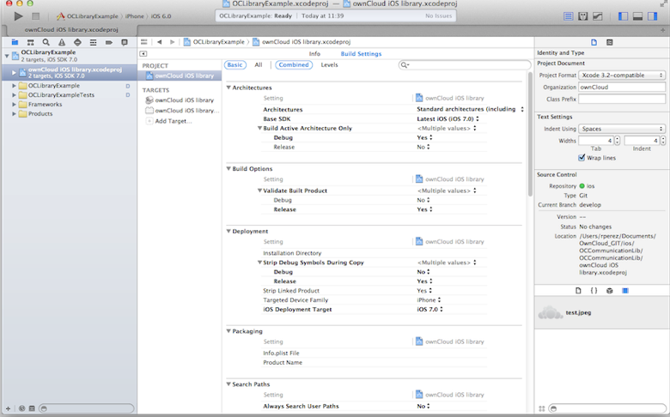
Task: Click the Run button in the toolbar
Action: (18, 15)
